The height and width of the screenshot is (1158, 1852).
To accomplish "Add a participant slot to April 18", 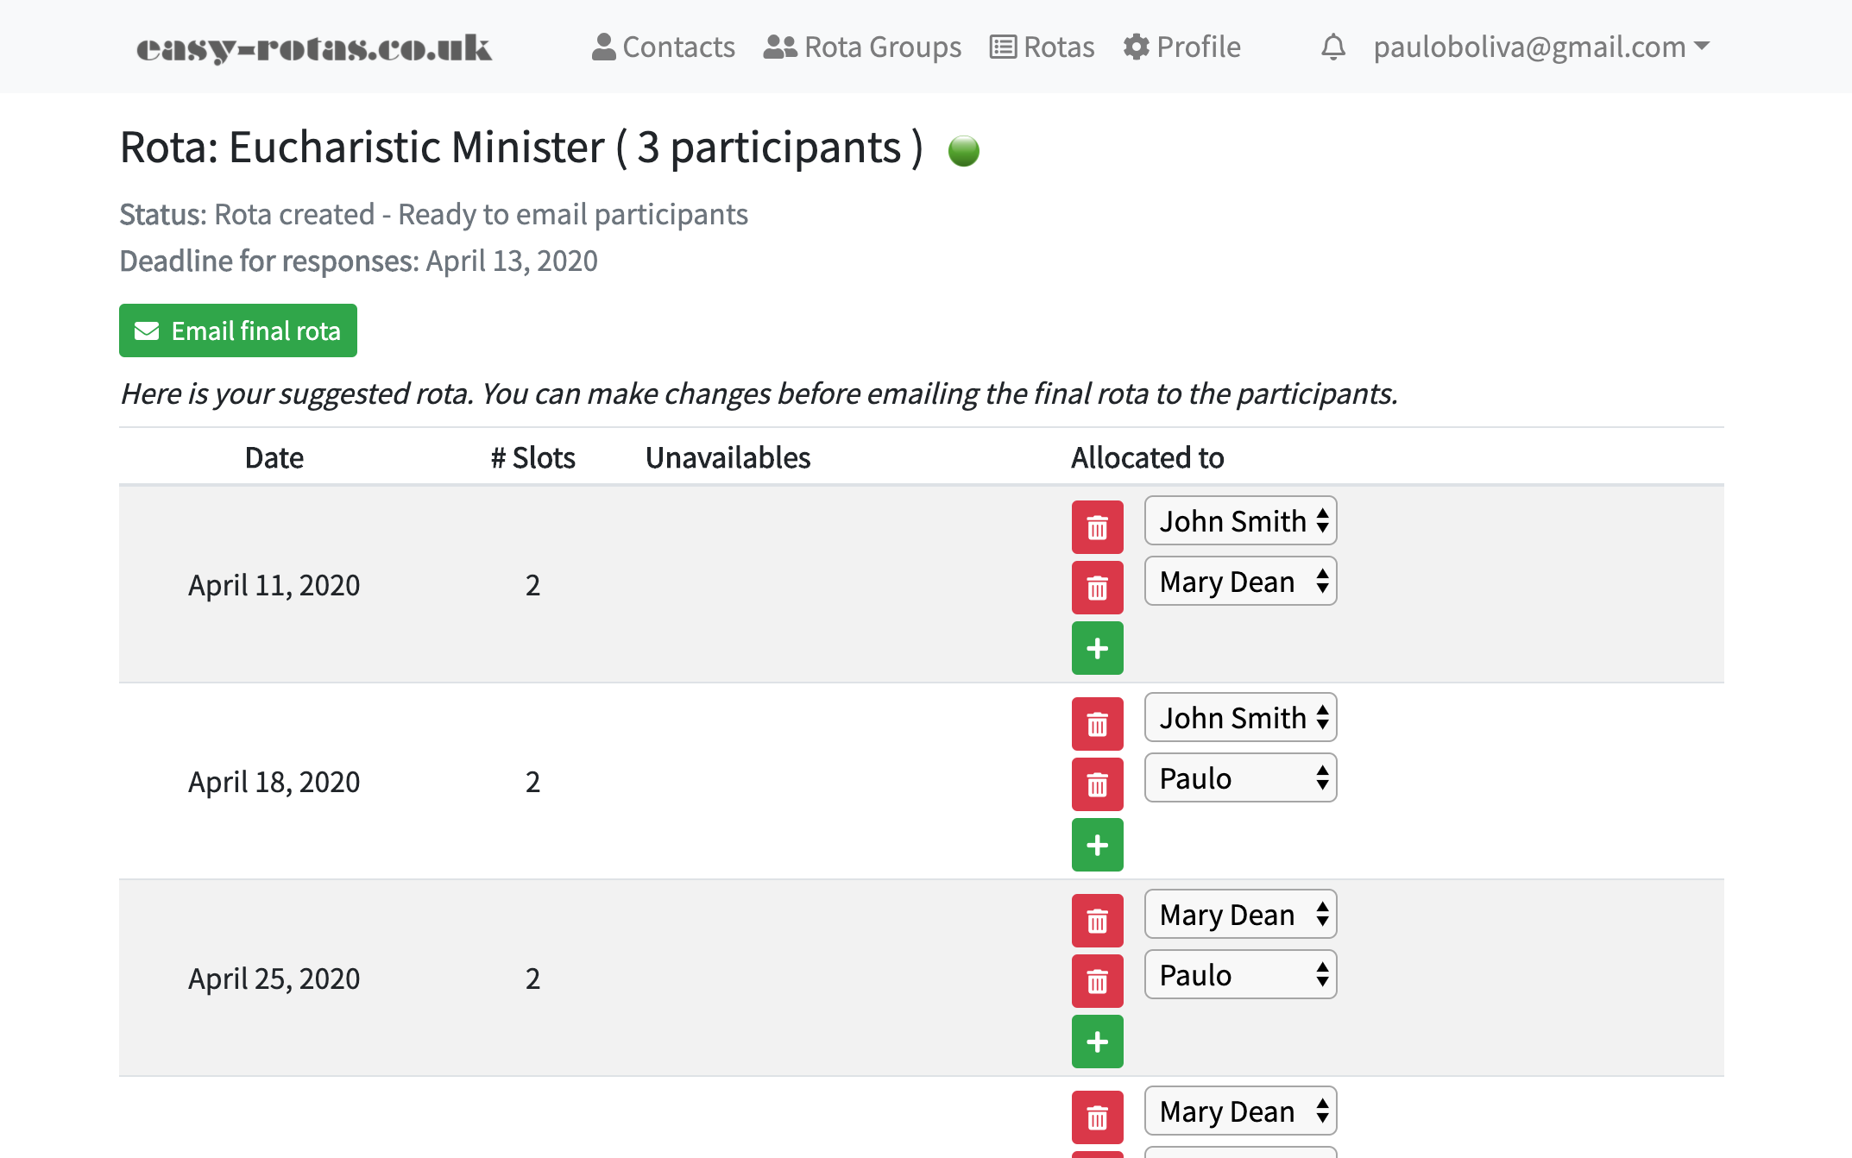I will click(1097, 845).
